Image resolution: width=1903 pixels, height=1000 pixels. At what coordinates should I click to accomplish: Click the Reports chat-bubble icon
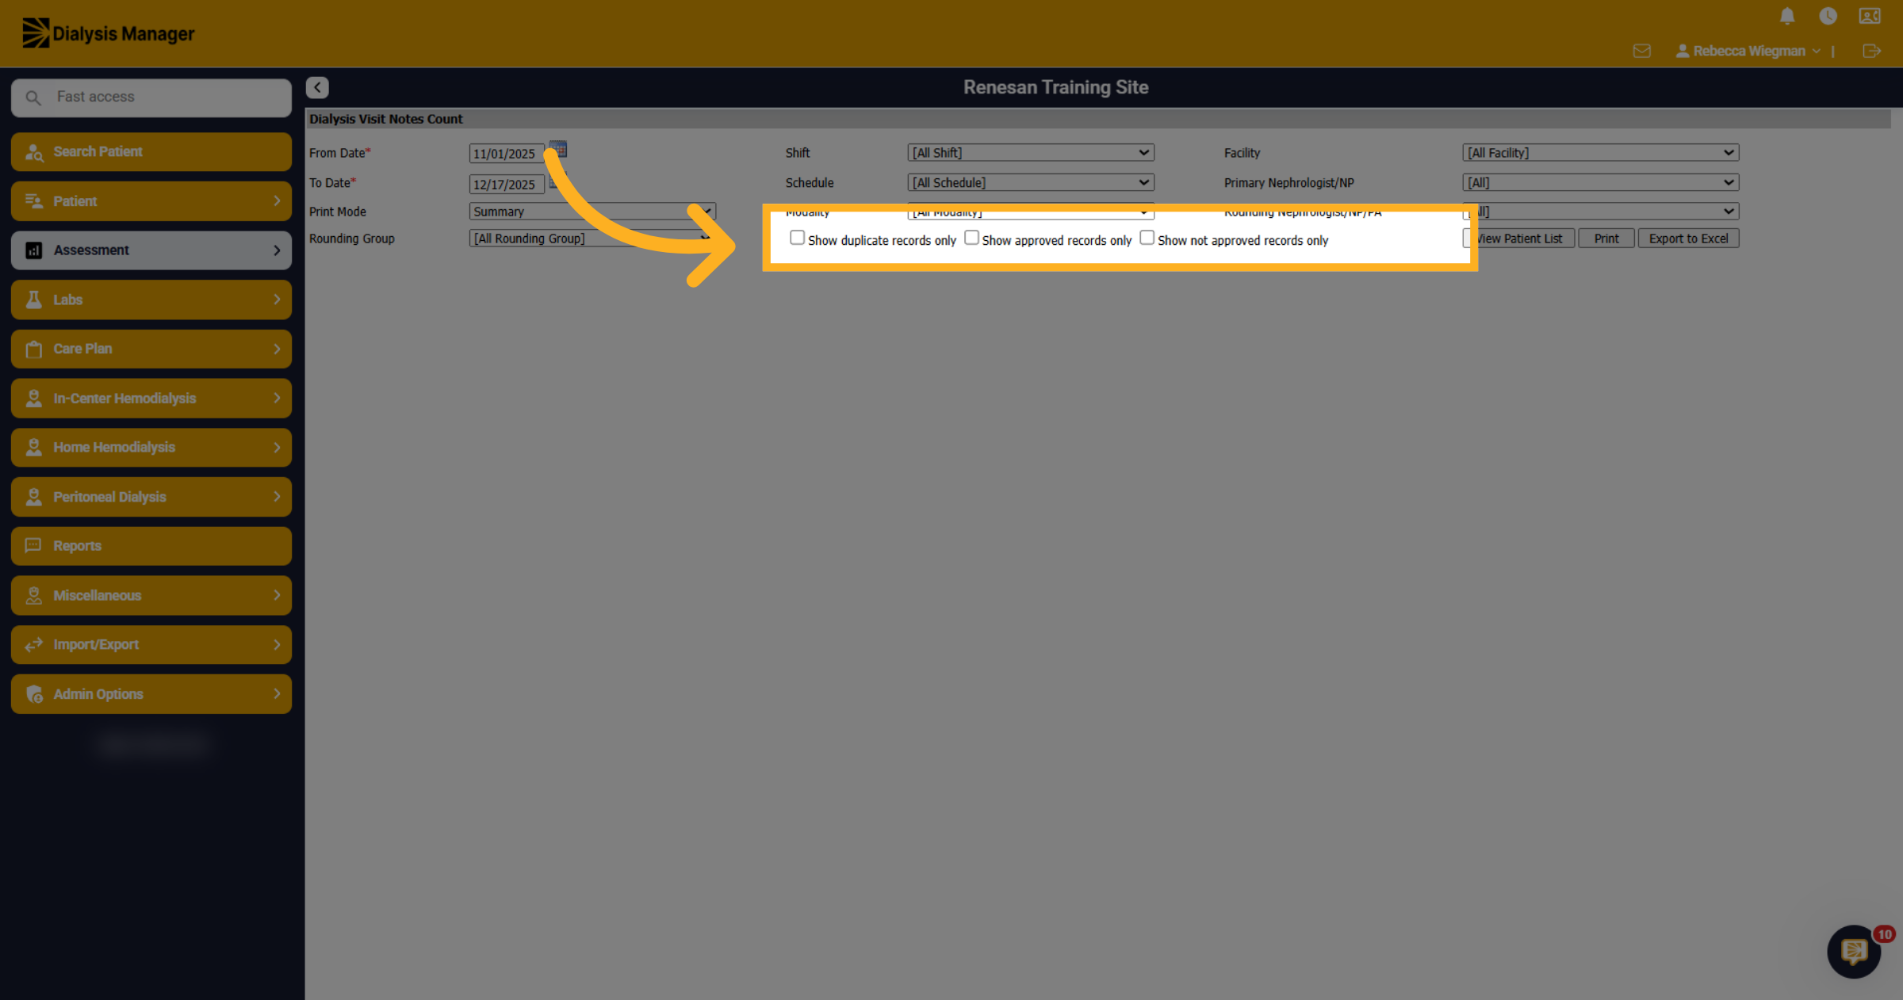pos(33,545)
